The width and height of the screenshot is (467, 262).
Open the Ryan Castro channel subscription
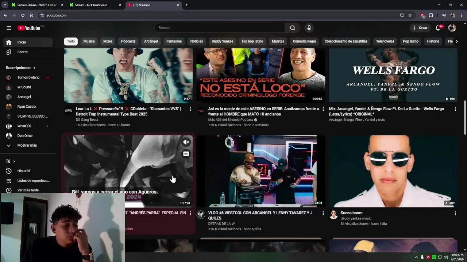click(x=28, y=107)
